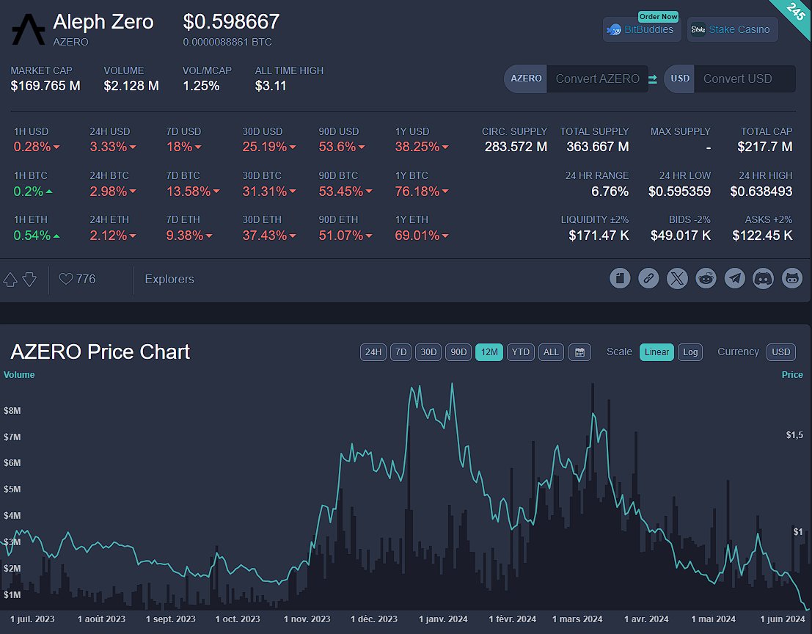Screen dimensions: 812x634
Task: Switch chart scale to Linear
Action: [656, 352]
